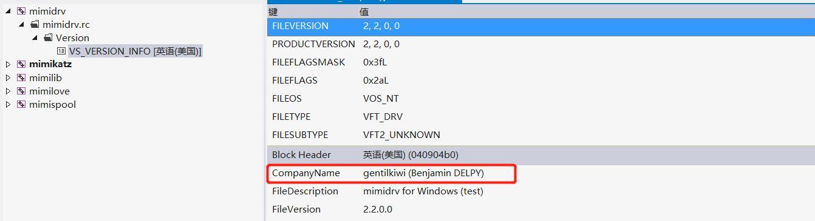Click the mimilove project icon
The height and width of the screenshot is (221, 815).
click(x=21, y=91)
